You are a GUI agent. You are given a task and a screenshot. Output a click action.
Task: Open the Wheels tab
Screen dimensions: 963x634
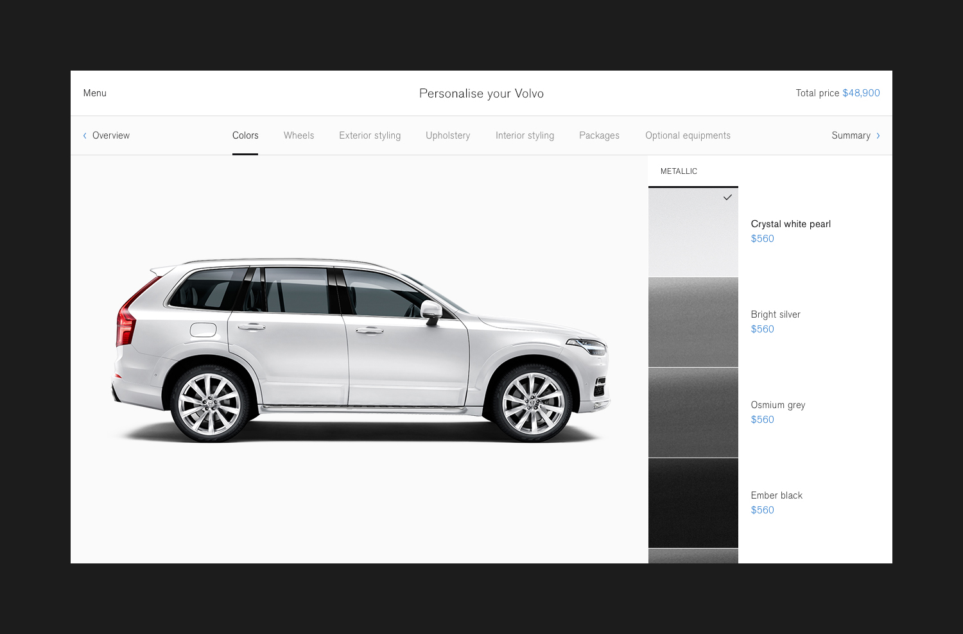pos(299,135)
